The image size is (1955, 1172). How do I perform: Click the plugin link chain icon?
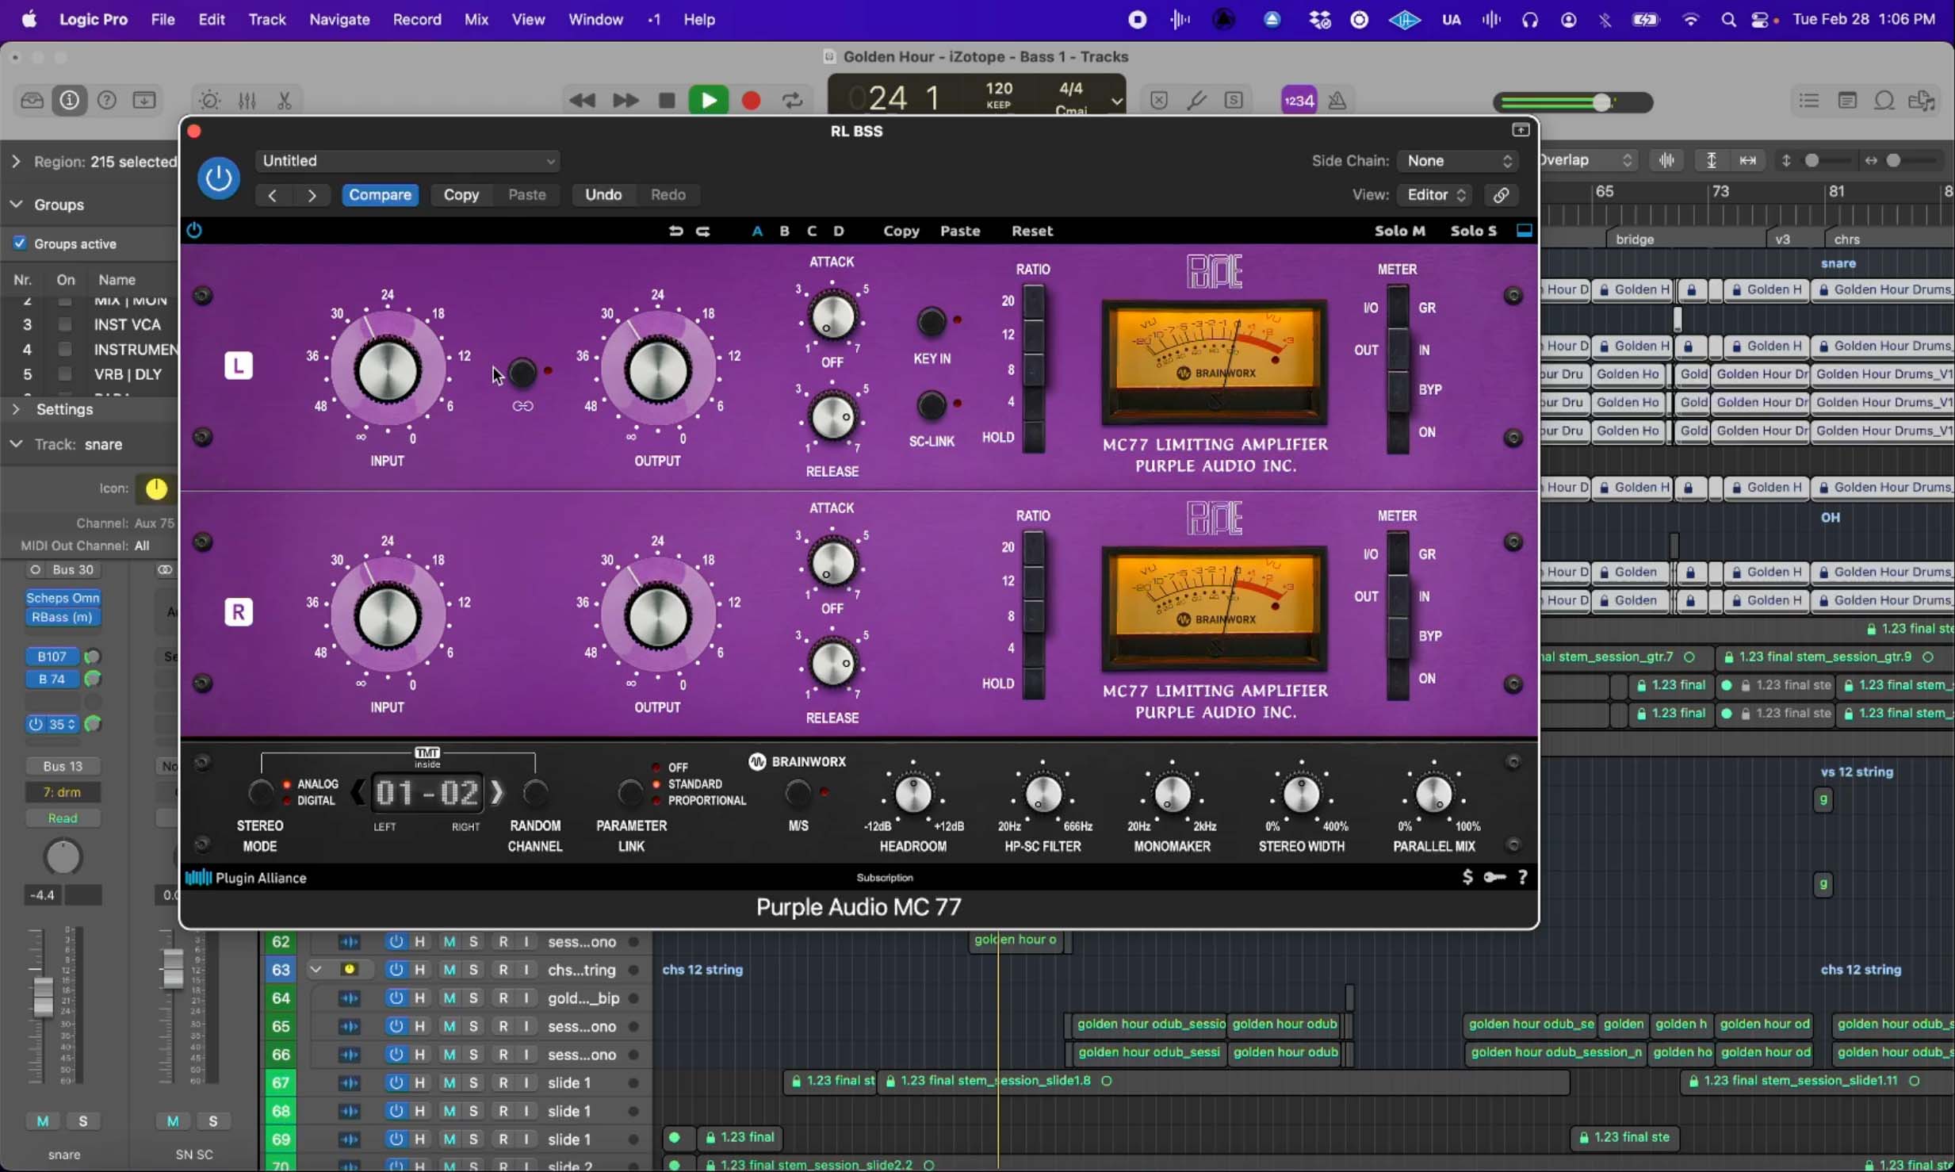point(1500,195)
